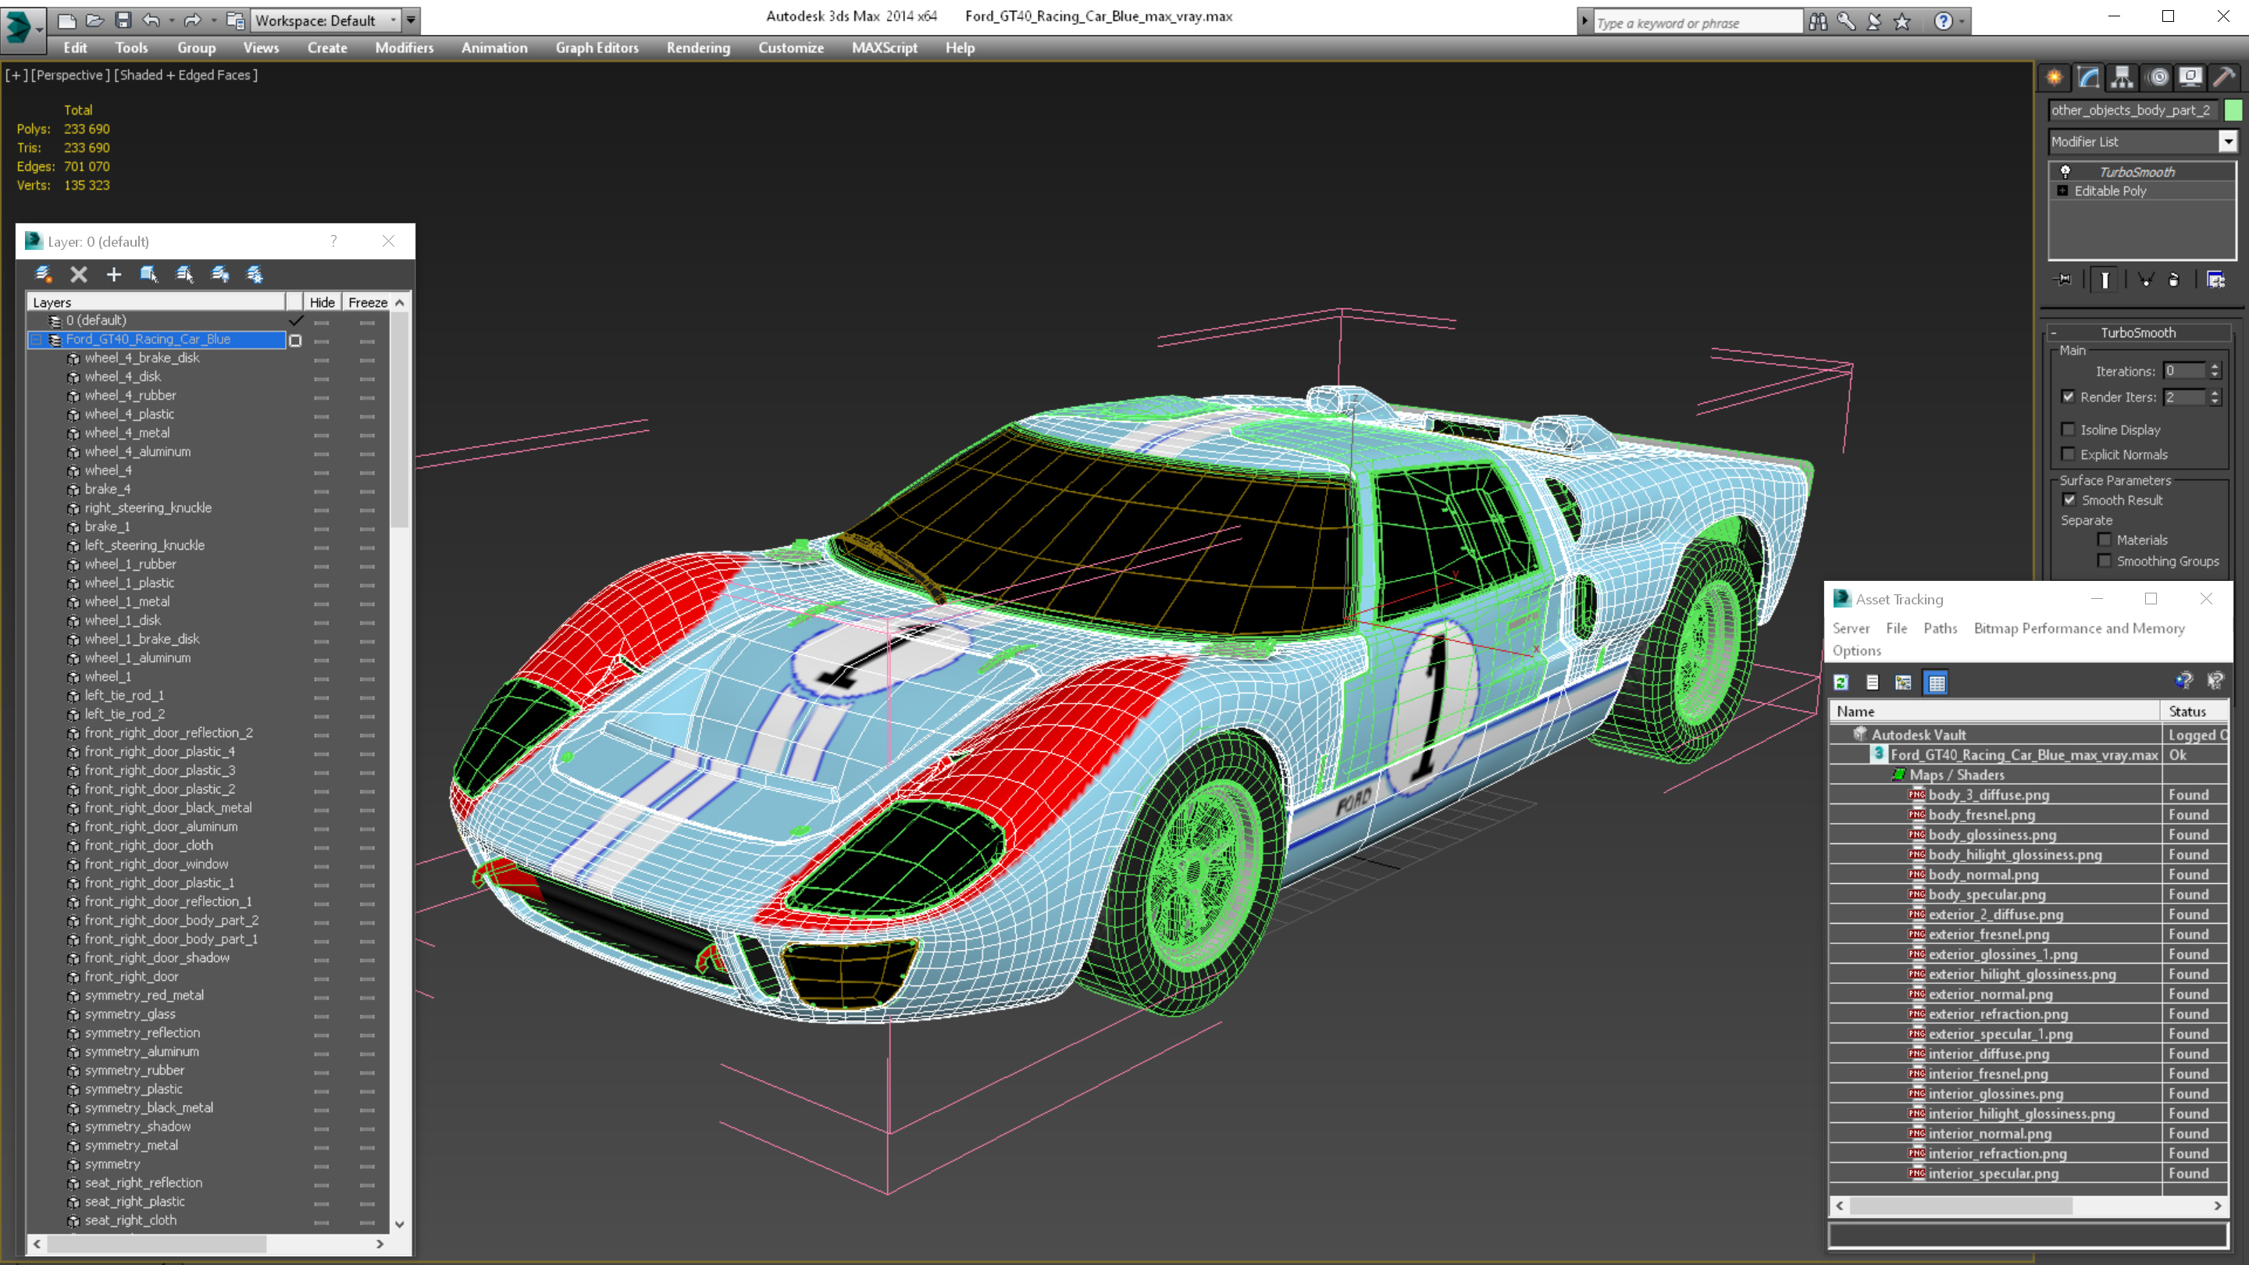This screenshot has height=1265, width=2249.
Task: Toggle current layer box for Ford_GT40_Racing_Car_Blue
Action: tap(295, 340)
